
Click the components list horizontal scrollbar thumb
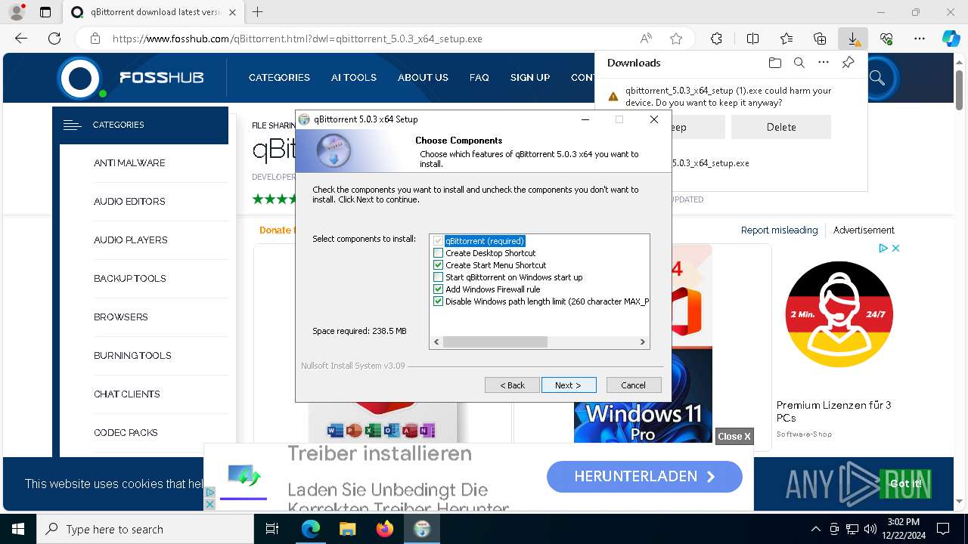[495, 342]
